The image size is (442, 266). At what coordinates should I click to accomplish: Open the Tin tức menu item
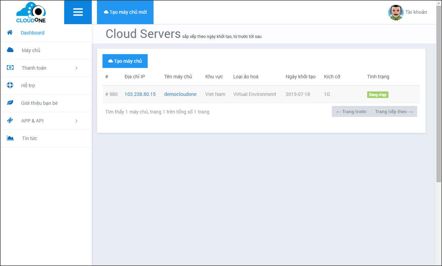29,138
